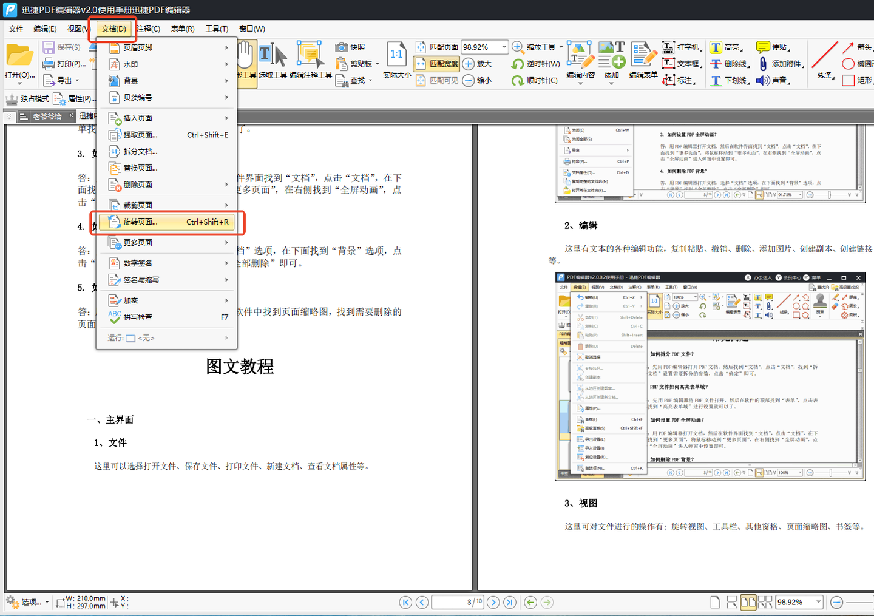Image resolution: width=874 pixels, height=616 pixels.
Task: Switch to continuous page layout in status bar
Action: tap(731, 602)
